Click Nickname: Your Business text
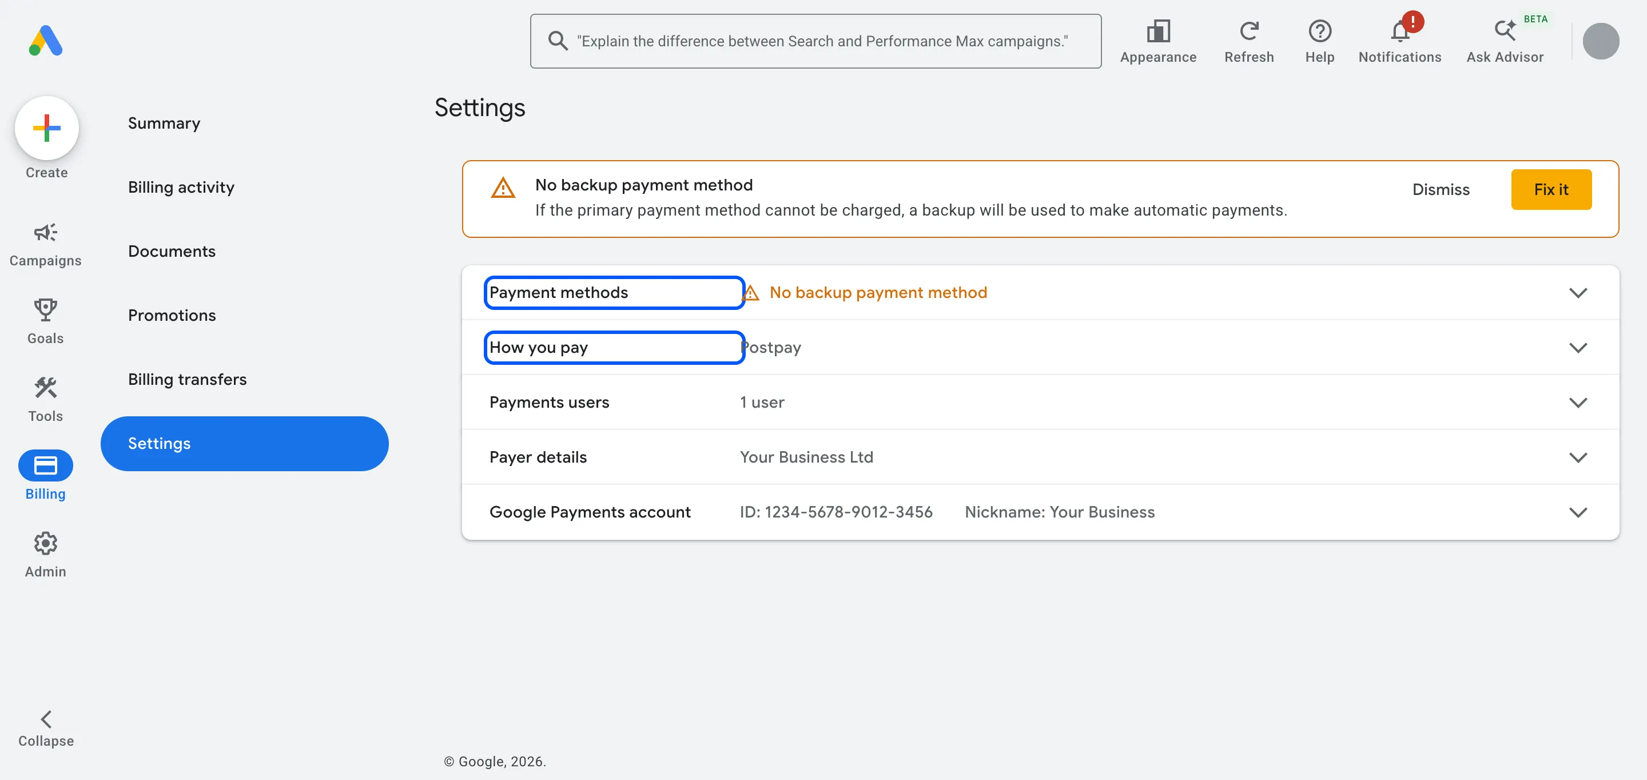Screen dimensions: 1647x780 1060,513
